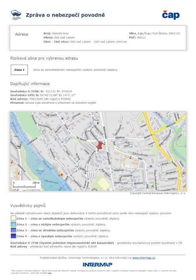Click the dark blue Zóna 4 legend swatch
Image resolution: width=196 pixels, height=280 pixels.
(13, 236)
